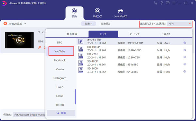Select the HD 1080P preset name
The image size is (196, 121).
tap(93, 47)
